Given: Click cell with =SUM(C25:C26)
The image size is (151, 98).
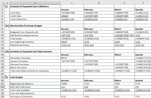Looking at the screenshot, I should pos(72,90).
